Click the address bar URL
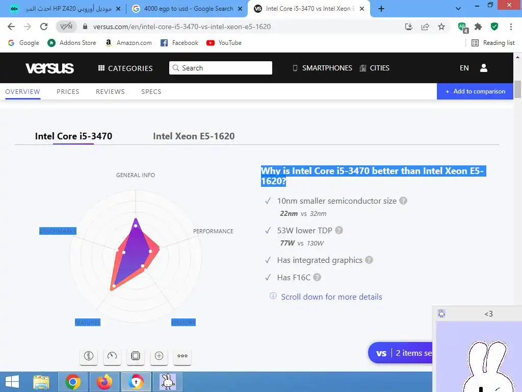 [x=182, y=27]
